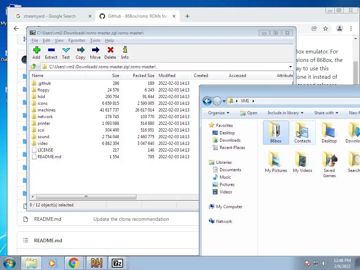Expand Explorer recent pages dropdown arrow
Viewport: 360px width, 270px height.
point(224,101)
